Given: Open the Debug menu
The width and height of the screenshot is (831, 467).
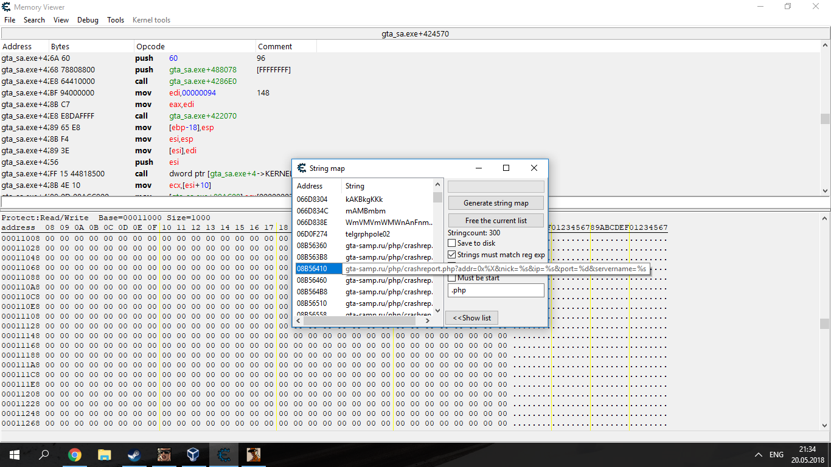Looking at the screenshot, I should point(88,20).
